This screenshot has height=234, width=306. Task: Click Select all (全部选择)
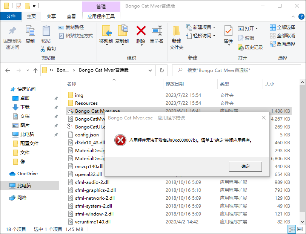point(282,28)
